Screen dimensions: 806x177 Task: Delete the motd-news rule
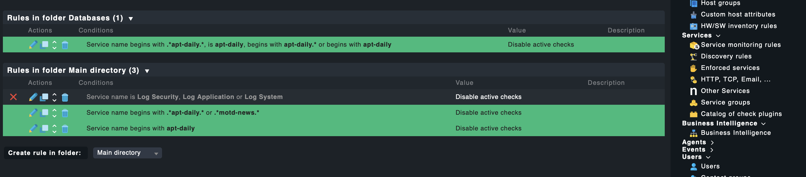65,113
